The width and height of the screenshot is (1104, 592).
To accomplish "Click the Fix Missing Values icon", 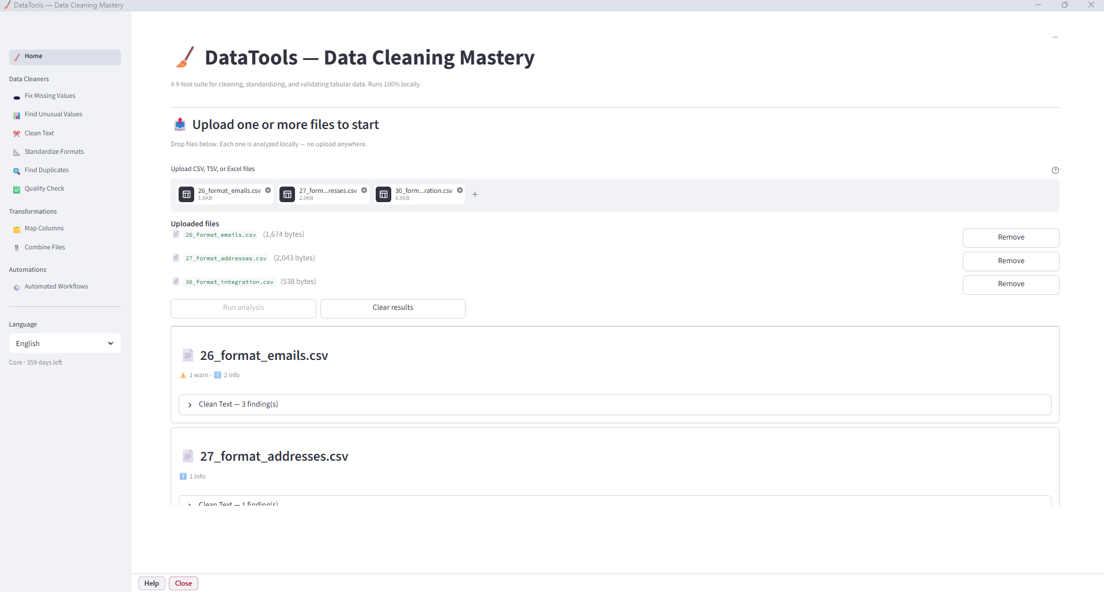I will (17, 97).
